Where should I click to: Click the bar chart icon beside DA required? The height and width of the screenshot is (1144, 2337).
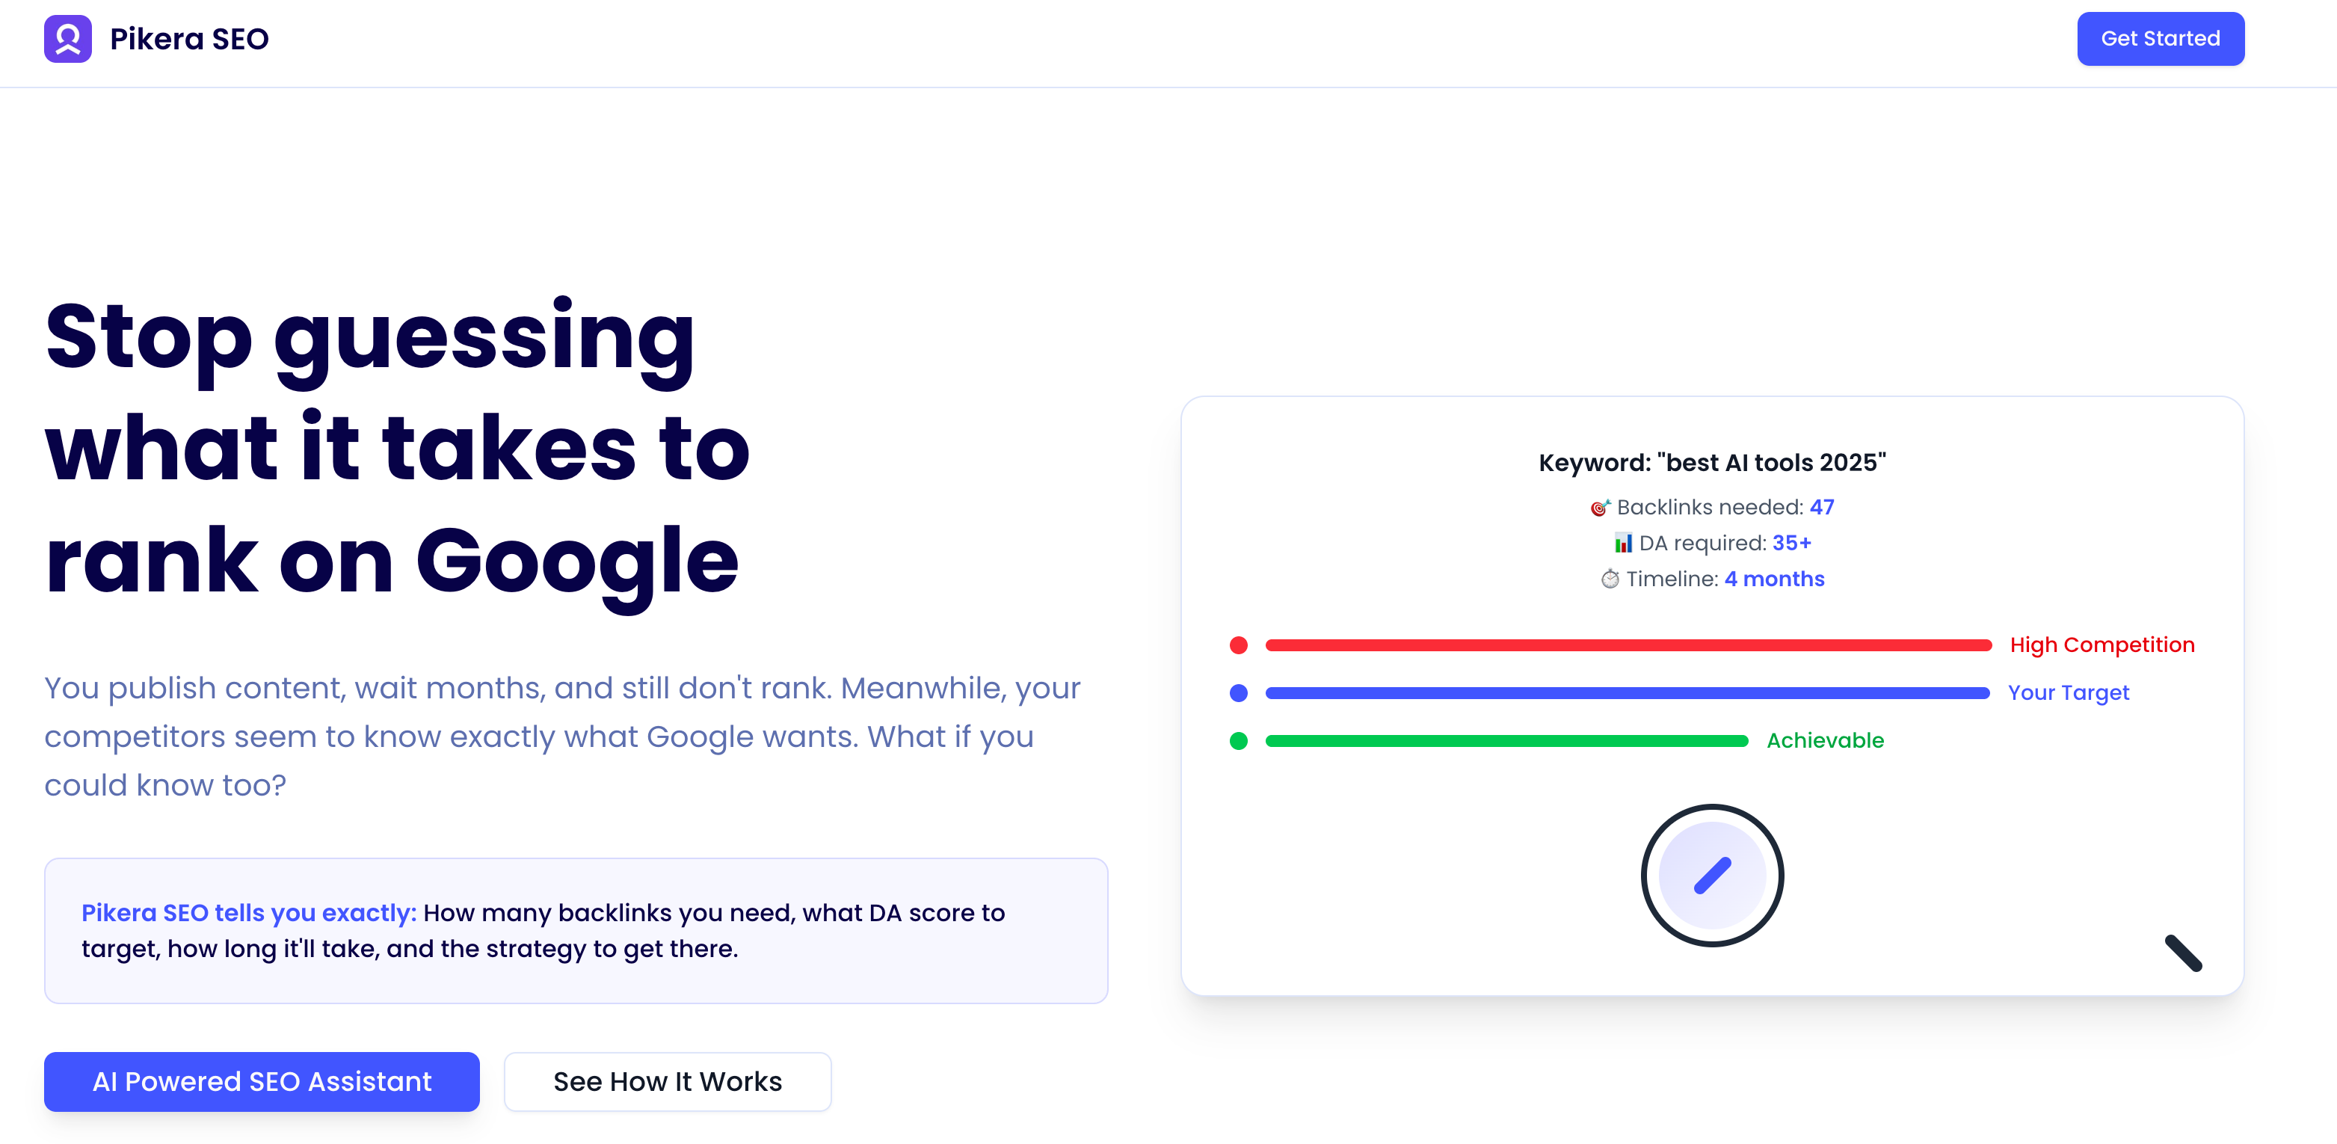click(x=1622, y=544)
